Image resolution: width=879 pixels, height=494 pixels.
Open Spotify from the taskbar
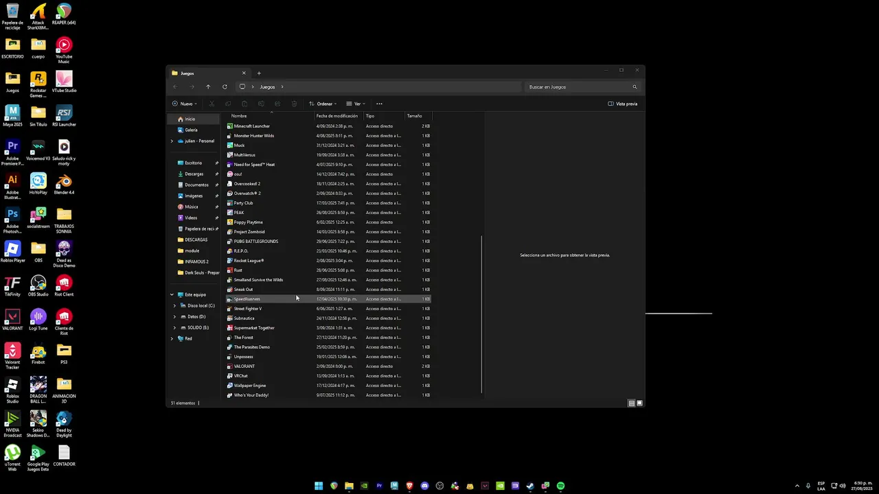560,486
